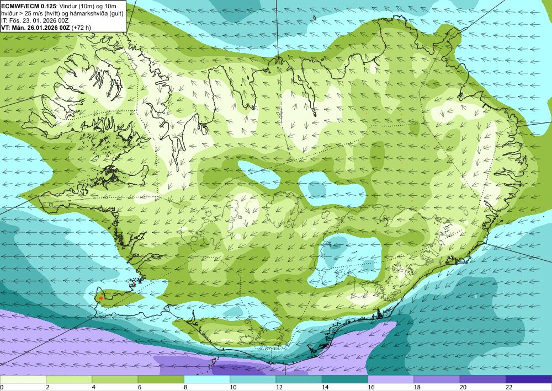
Task: Click the legend scale label "12"
Action: click(279, 387)
